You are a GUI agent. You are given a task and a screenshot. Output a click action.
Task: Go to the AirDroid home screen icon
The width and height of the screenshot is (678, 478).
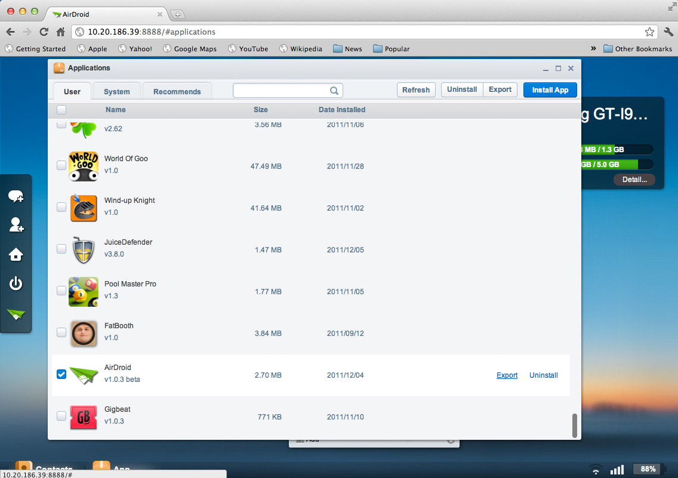point(16,255)
